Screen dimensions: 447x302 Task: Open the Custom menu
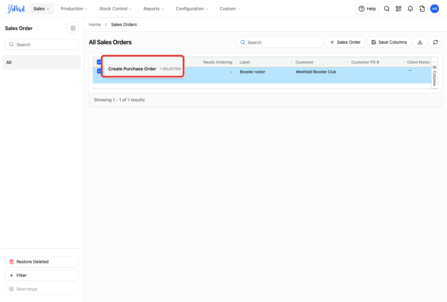(x=230, y=9)
